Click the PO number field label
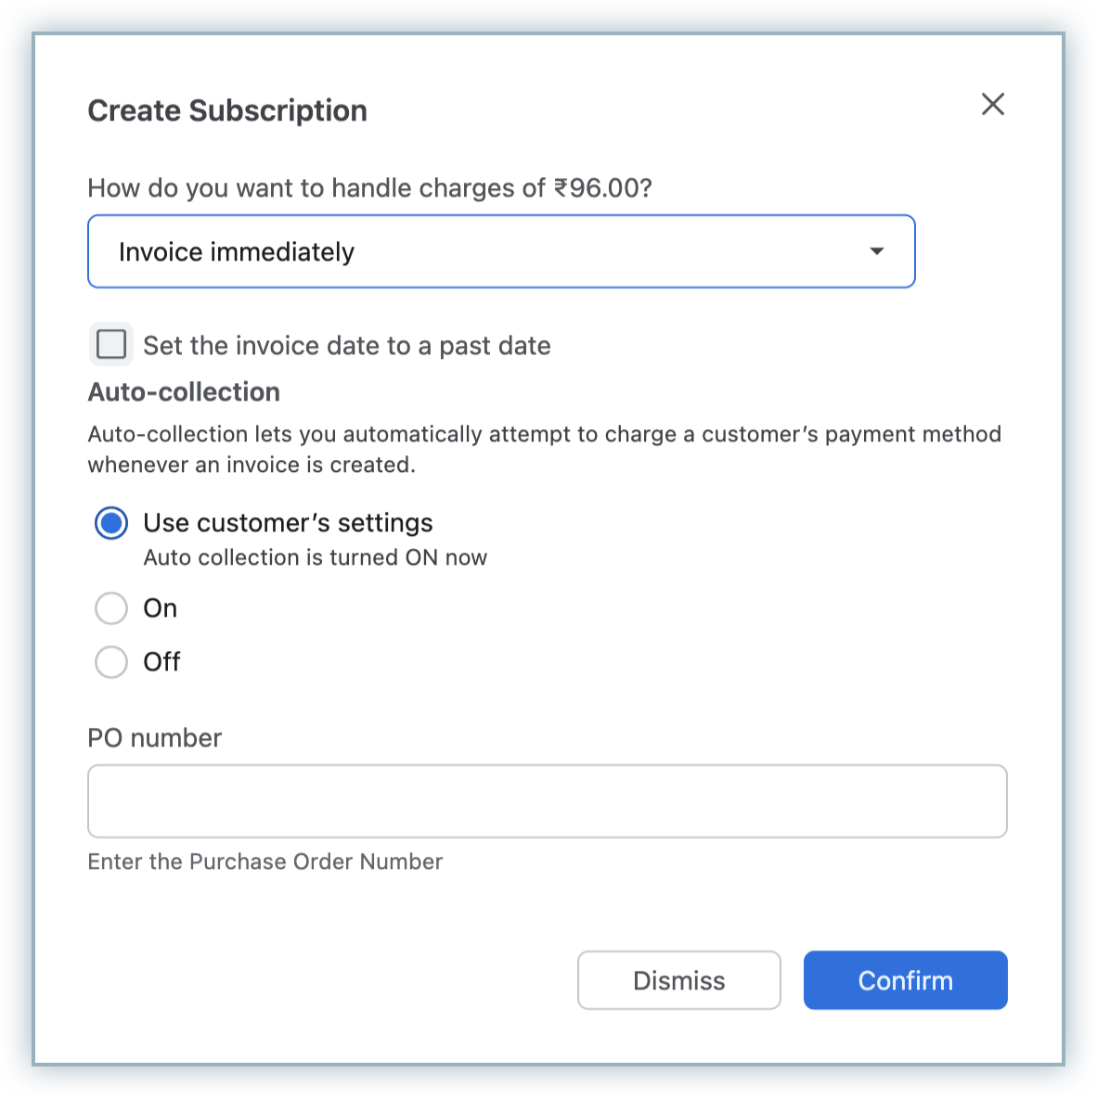Viewport: 1097px width, 1098px height. [155, 738]
